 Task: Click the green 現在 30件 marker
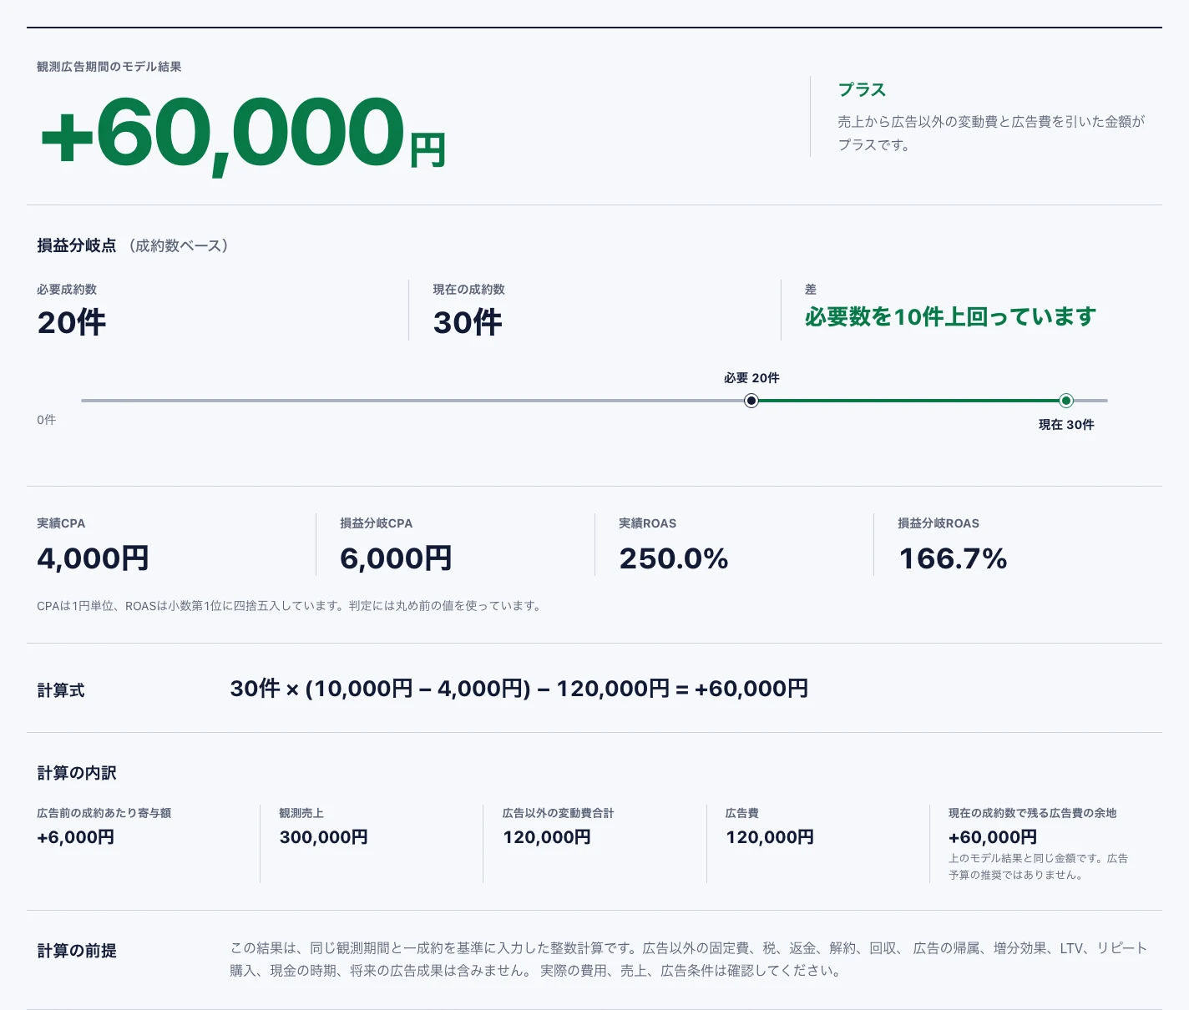[1066, 401]
